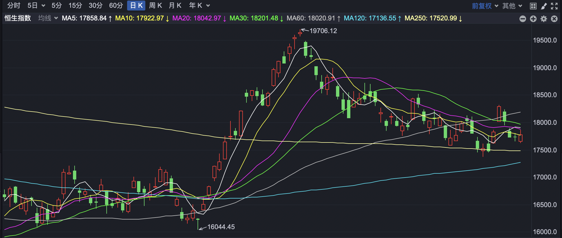Click the 19000.0 price axis label

pyautogui.click(x=545, y=68)
